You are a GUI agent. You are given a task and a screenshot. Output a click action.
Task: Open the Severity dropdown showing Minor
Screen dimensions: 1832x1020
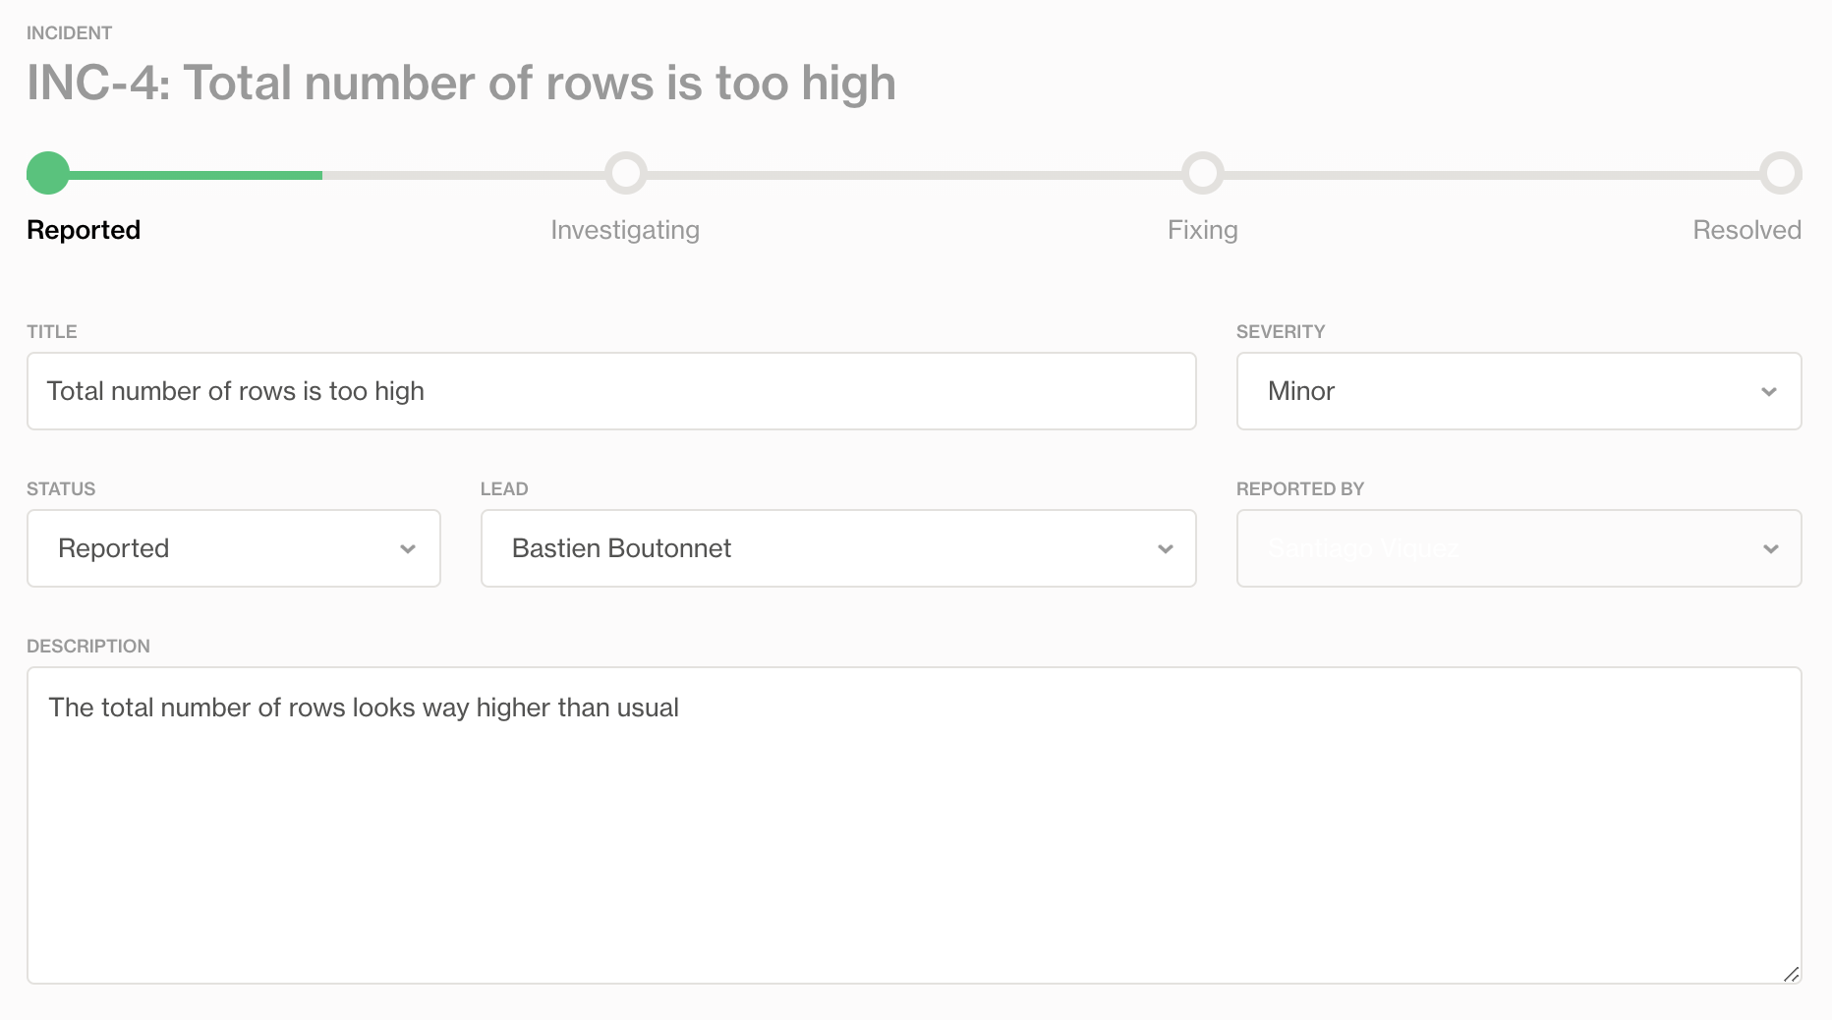[x=1518, y=391]
